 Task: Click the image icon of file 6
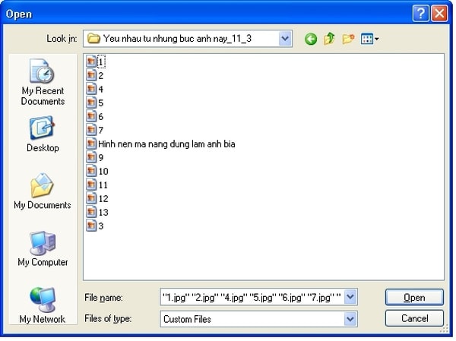91,116
